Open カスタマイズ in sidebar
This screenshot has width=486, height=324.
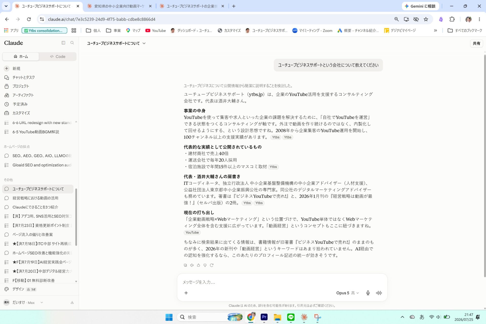[38, 113]
